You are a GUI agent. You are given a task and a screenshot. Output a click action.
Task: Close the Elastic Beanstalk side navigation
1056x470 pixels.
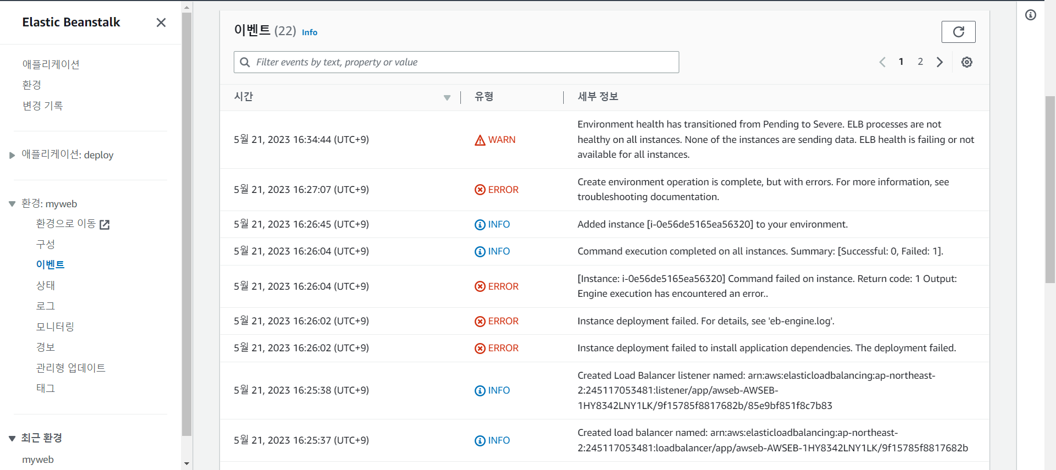pos(161,23)
